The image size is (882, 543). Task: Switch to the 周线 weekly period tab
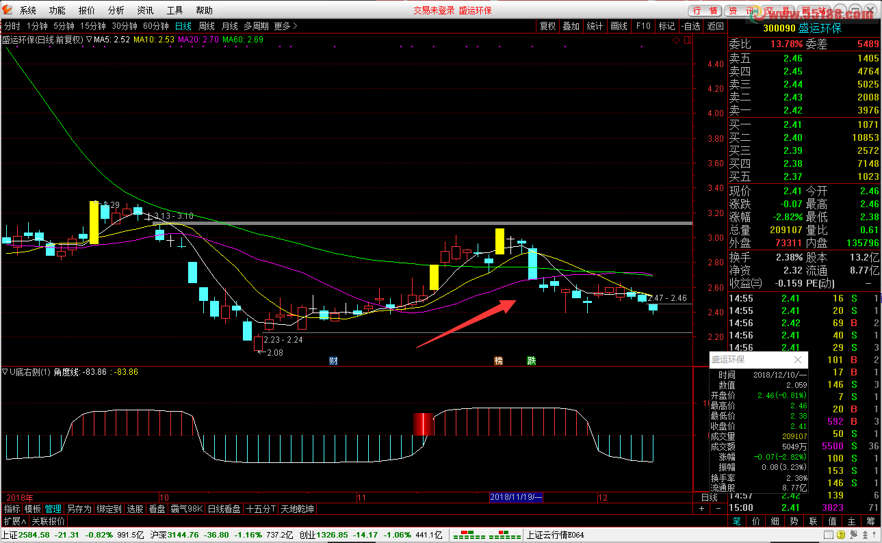[x=206, y=26]
